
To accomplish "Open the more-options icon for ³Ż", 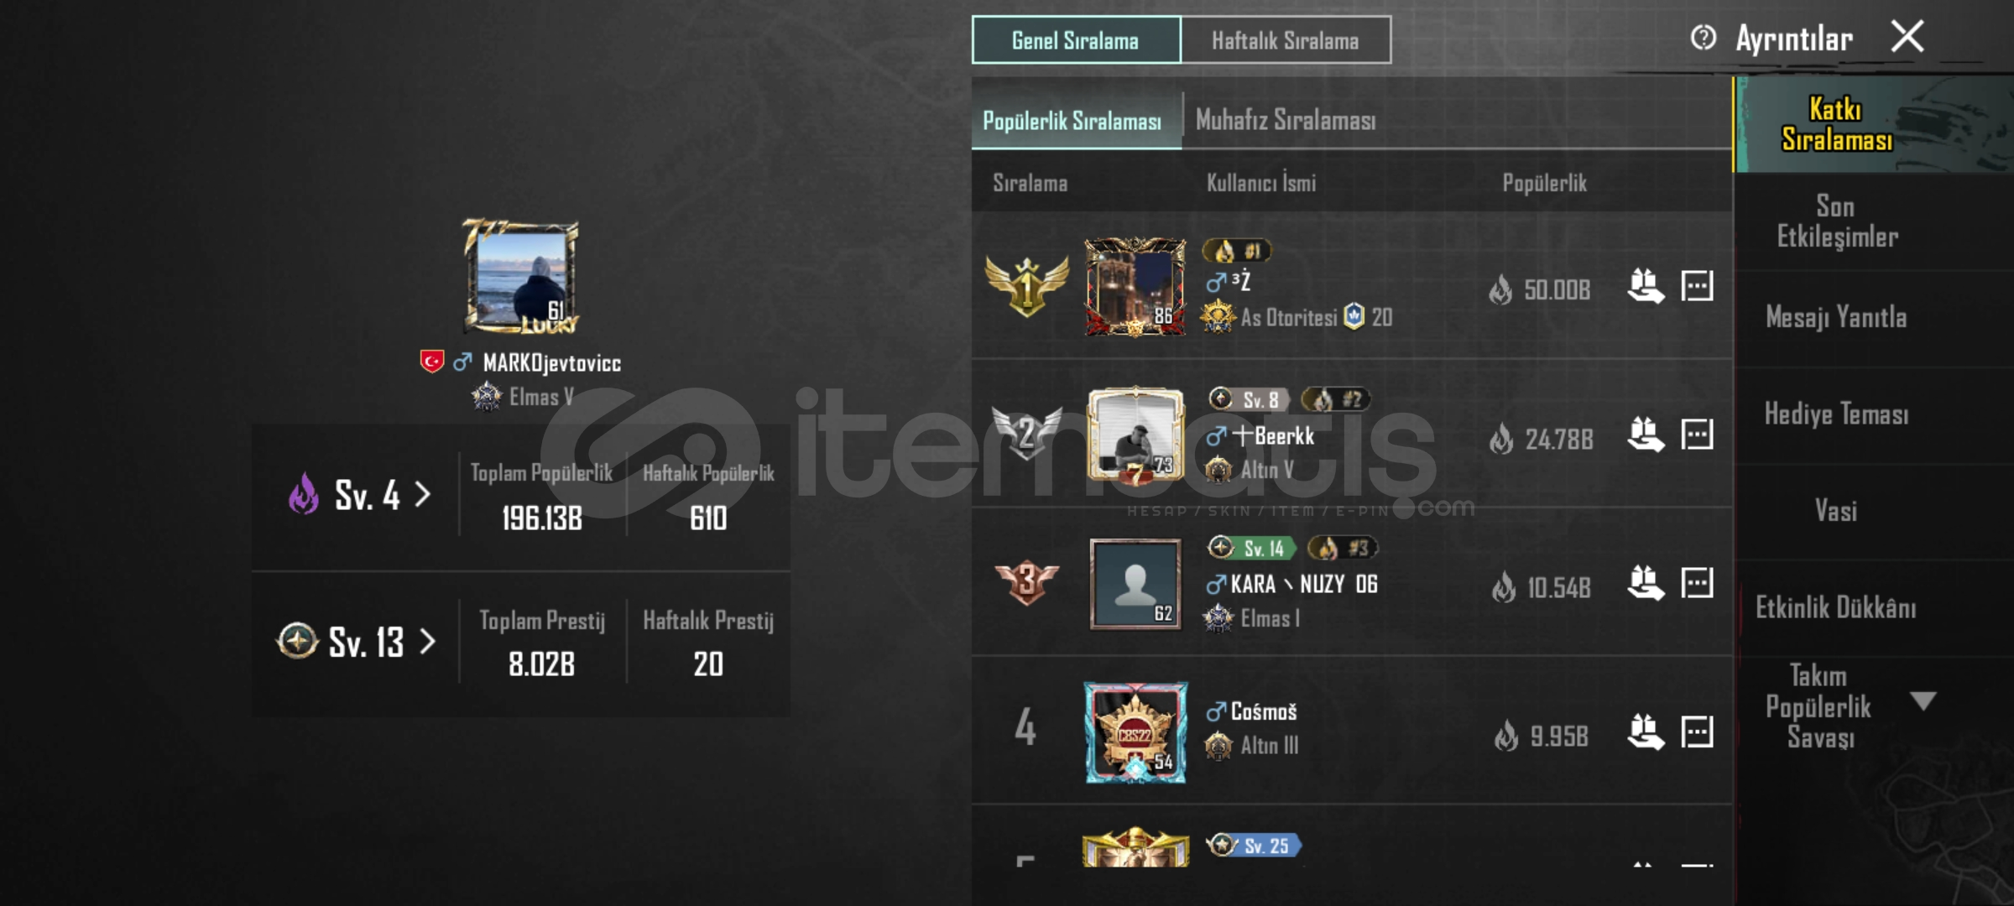I will pyautogui.click(x=1697, y=286).
